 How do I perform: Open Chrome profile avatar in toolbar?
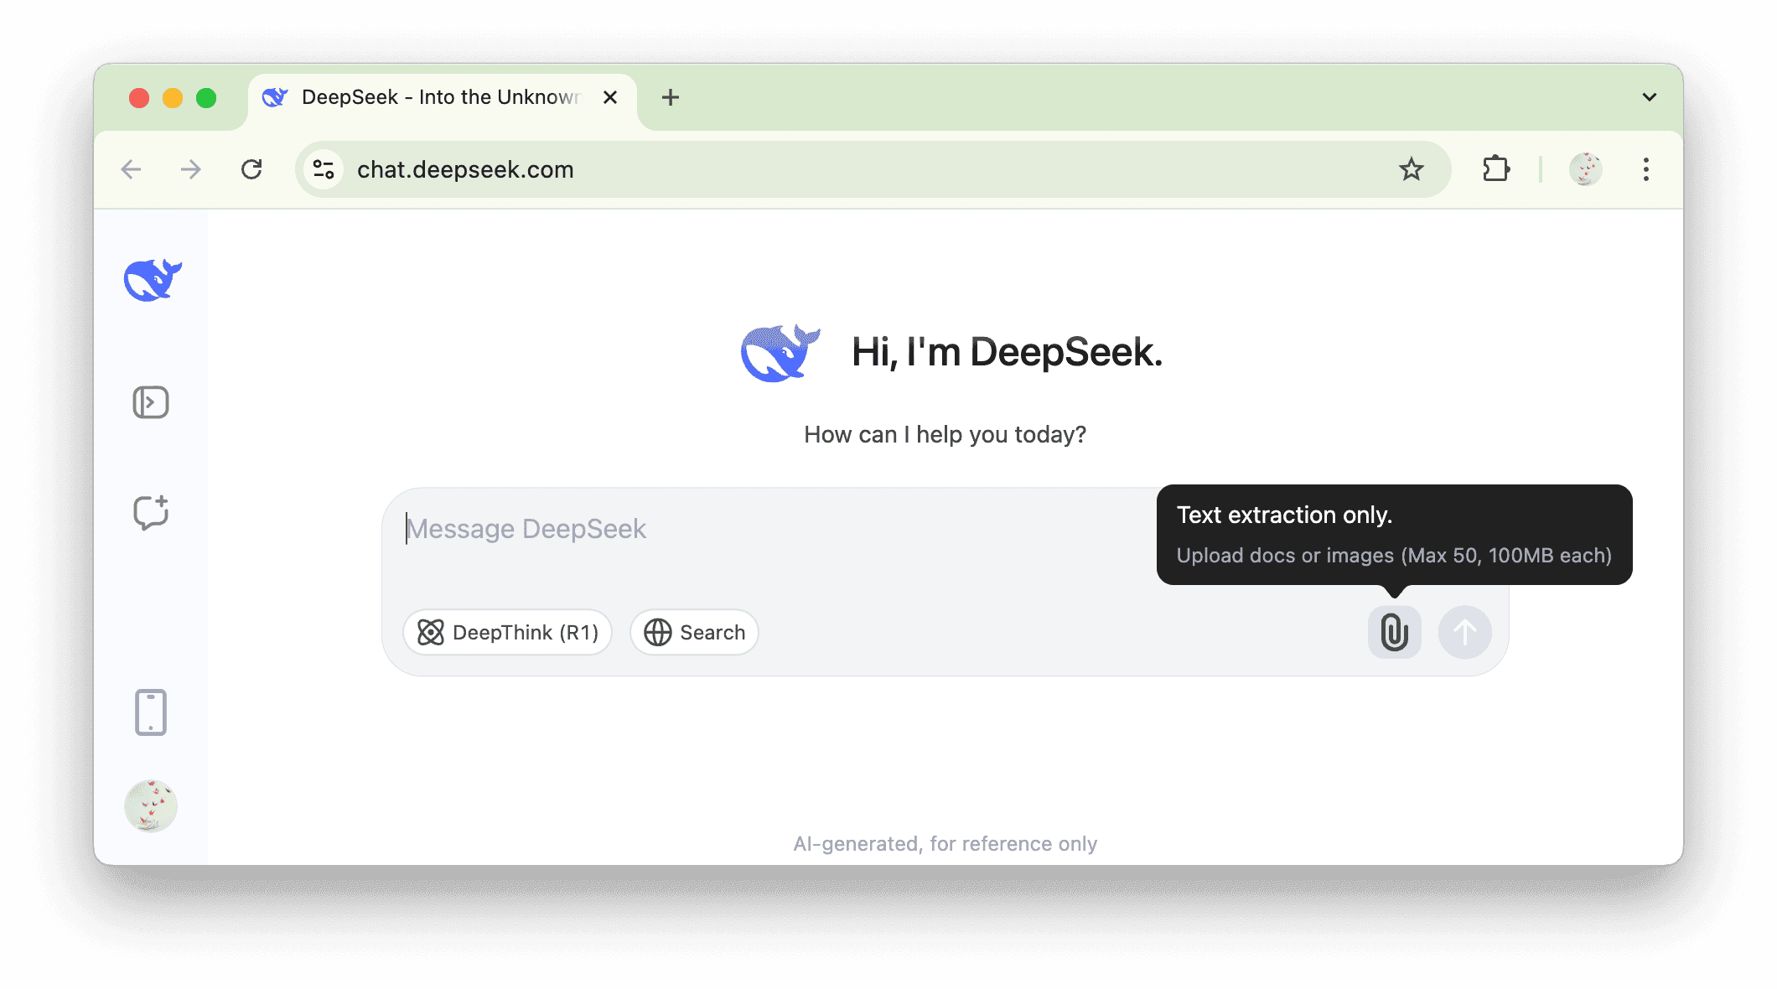tap(1586, 169)
